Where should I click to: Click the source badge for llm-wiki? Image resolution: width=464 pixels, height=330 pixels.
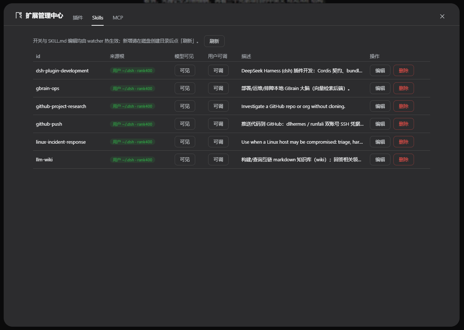click(132, 160)
